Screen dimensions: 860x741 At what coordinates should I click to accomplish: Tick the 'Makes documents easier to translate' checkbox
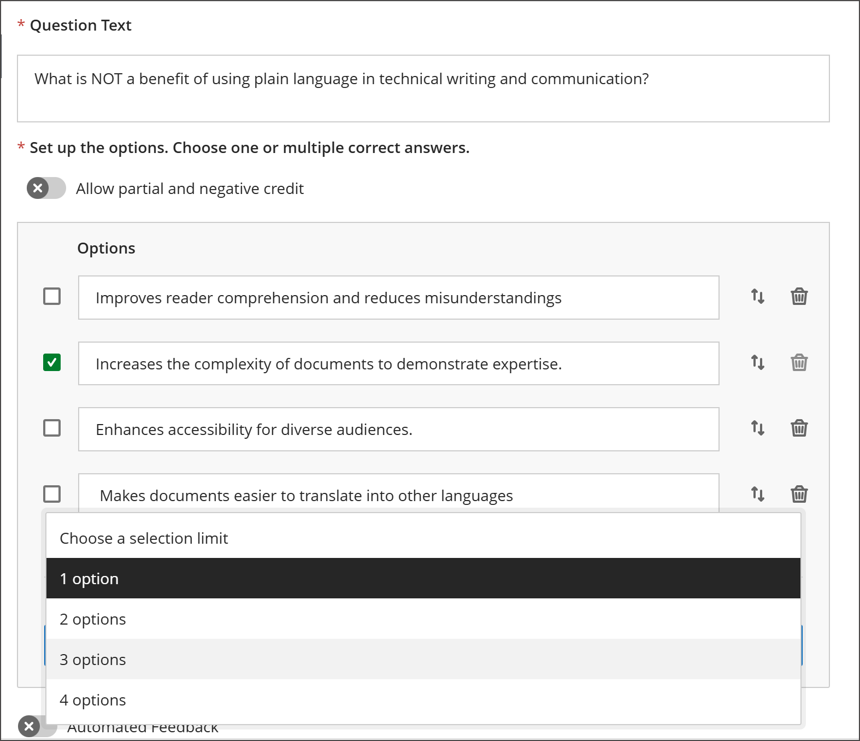pyautogui.click(x=52, y=495)
